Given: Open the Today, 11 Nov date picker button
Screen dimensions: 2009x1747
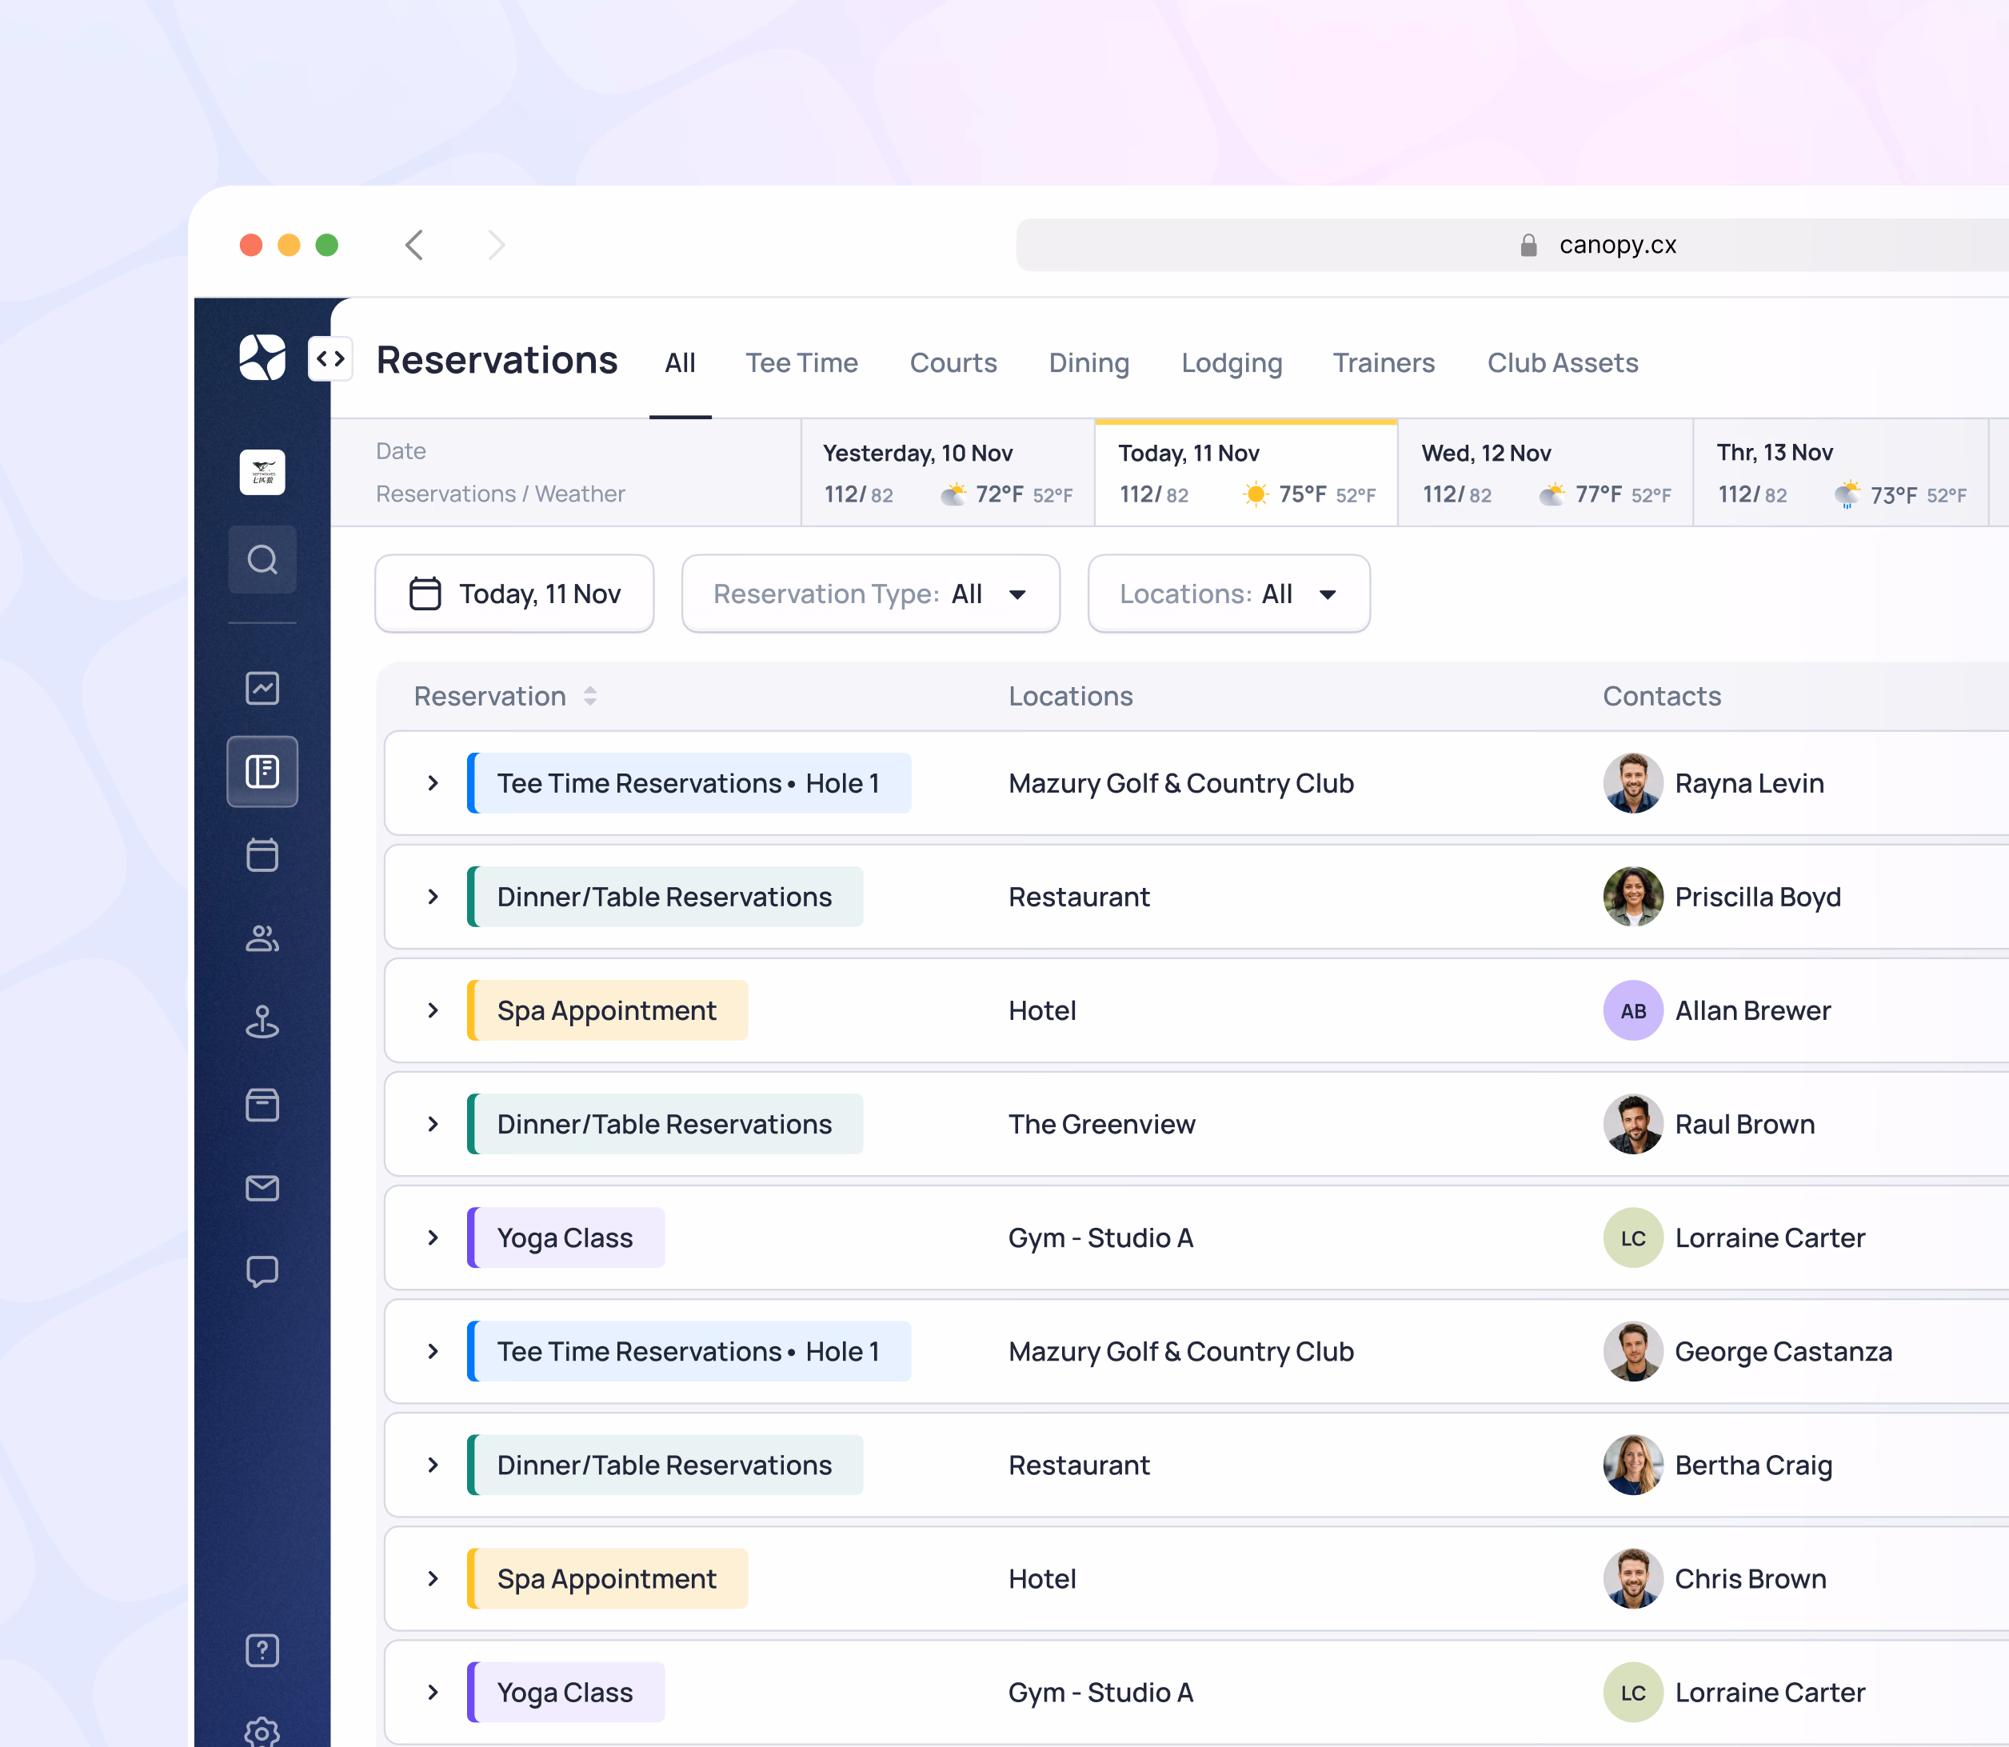Looking at the screenshot, I should tap(513, 594).
